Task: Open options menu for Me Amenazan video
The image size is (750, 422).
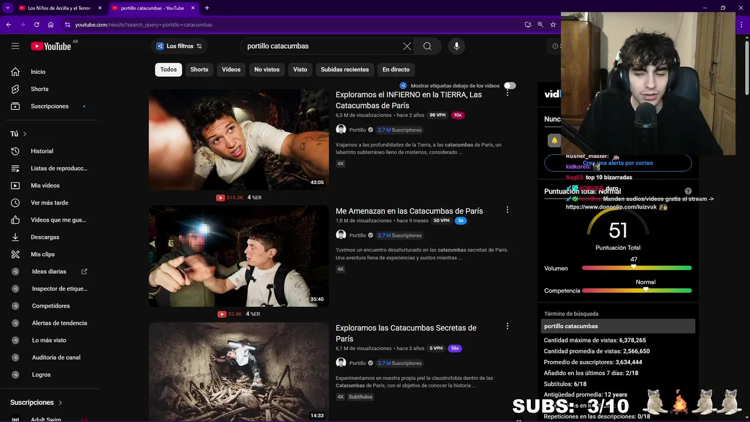Action: pos(507,210)
